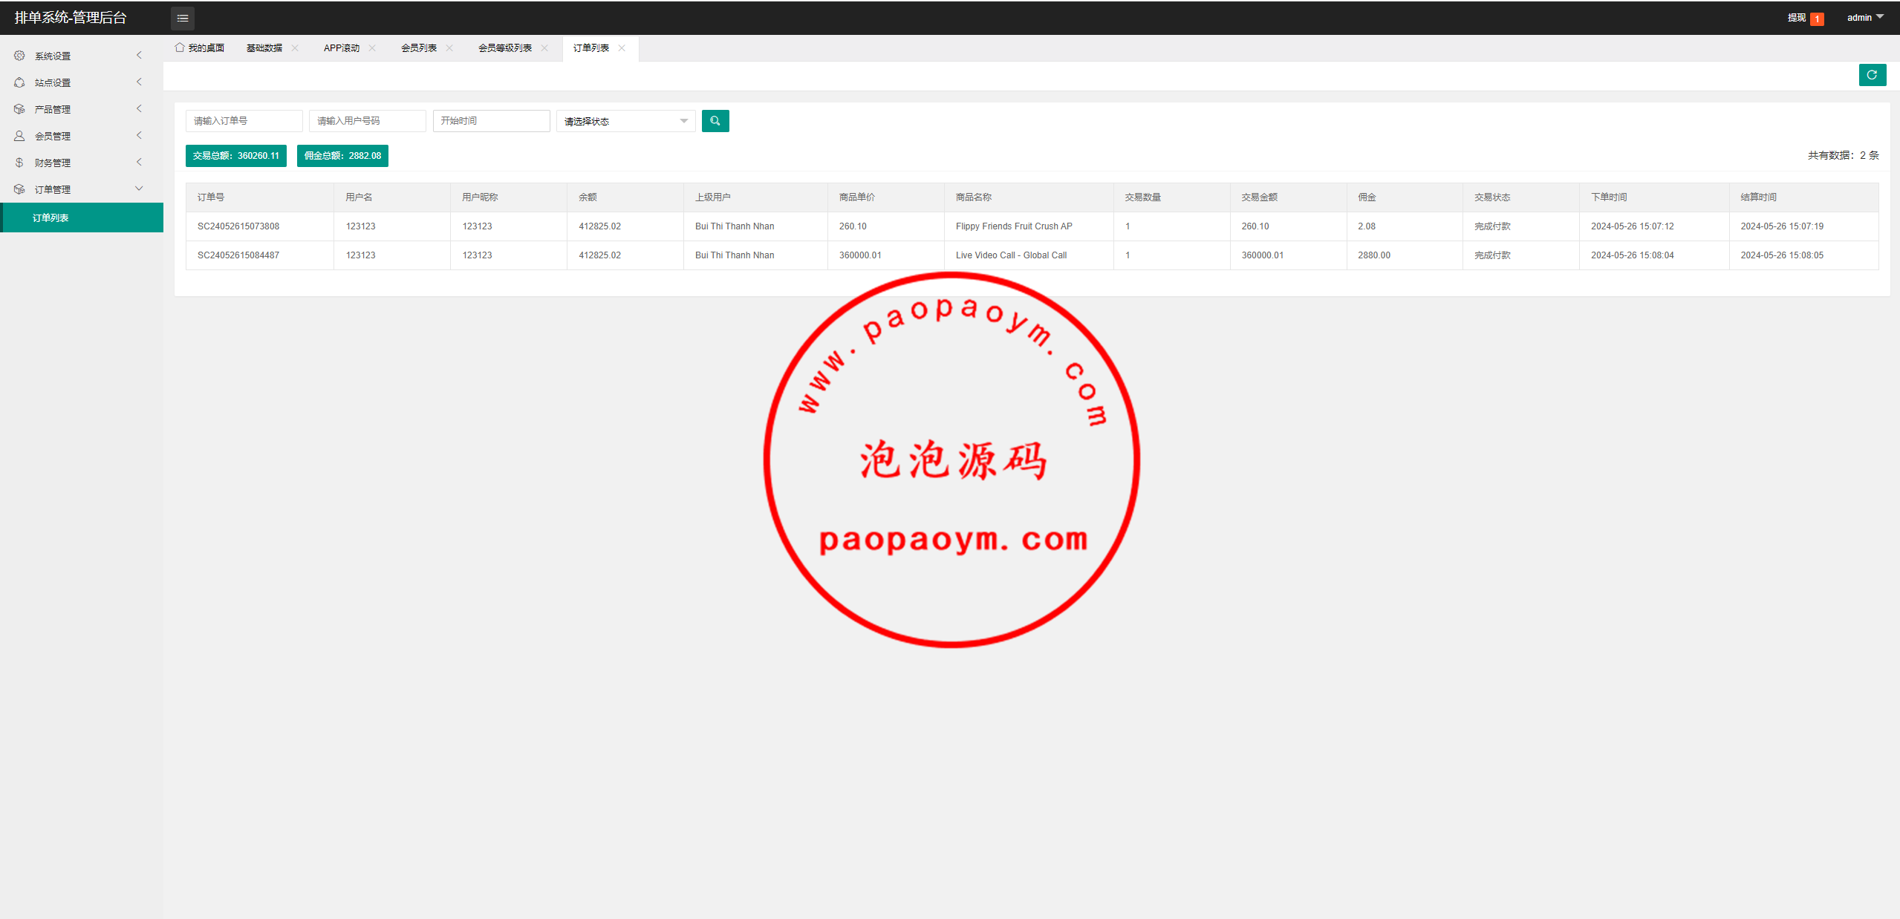
Task: Click the 财务管理 dollar icon
Action: 19,163
